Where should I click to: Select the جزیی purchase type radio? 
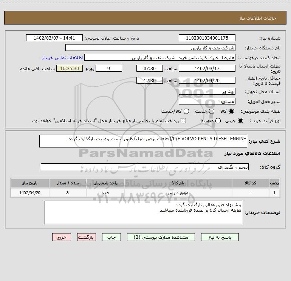(240, 121)
